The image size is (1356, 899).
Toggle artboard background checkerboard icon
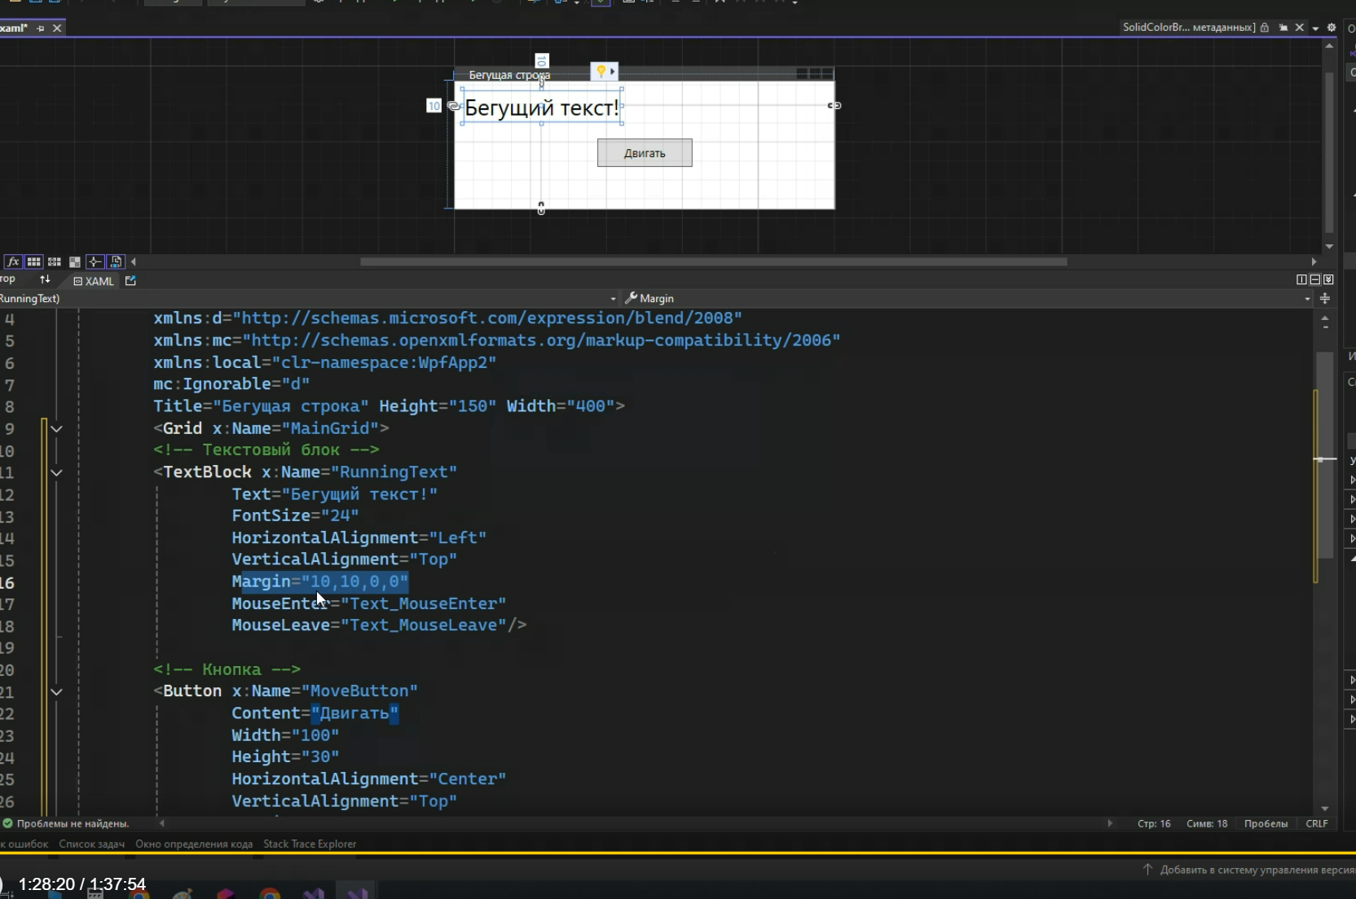(x=75, y=261)
